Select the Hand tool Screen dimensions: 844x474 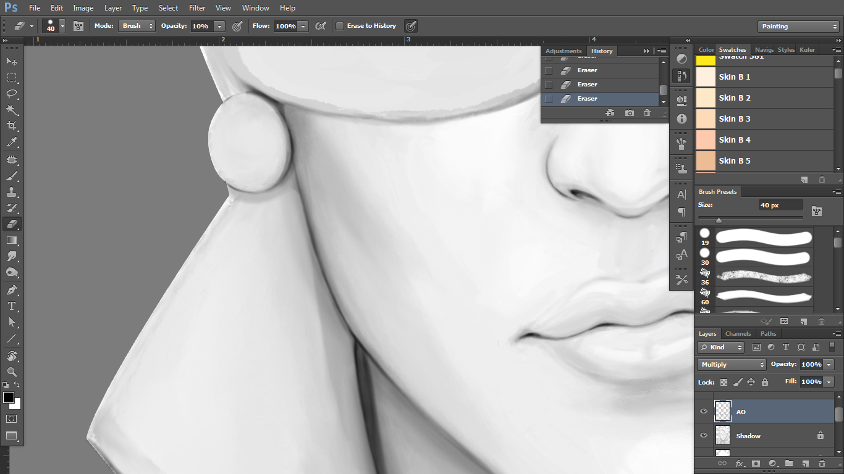click(x=12, y=355)
